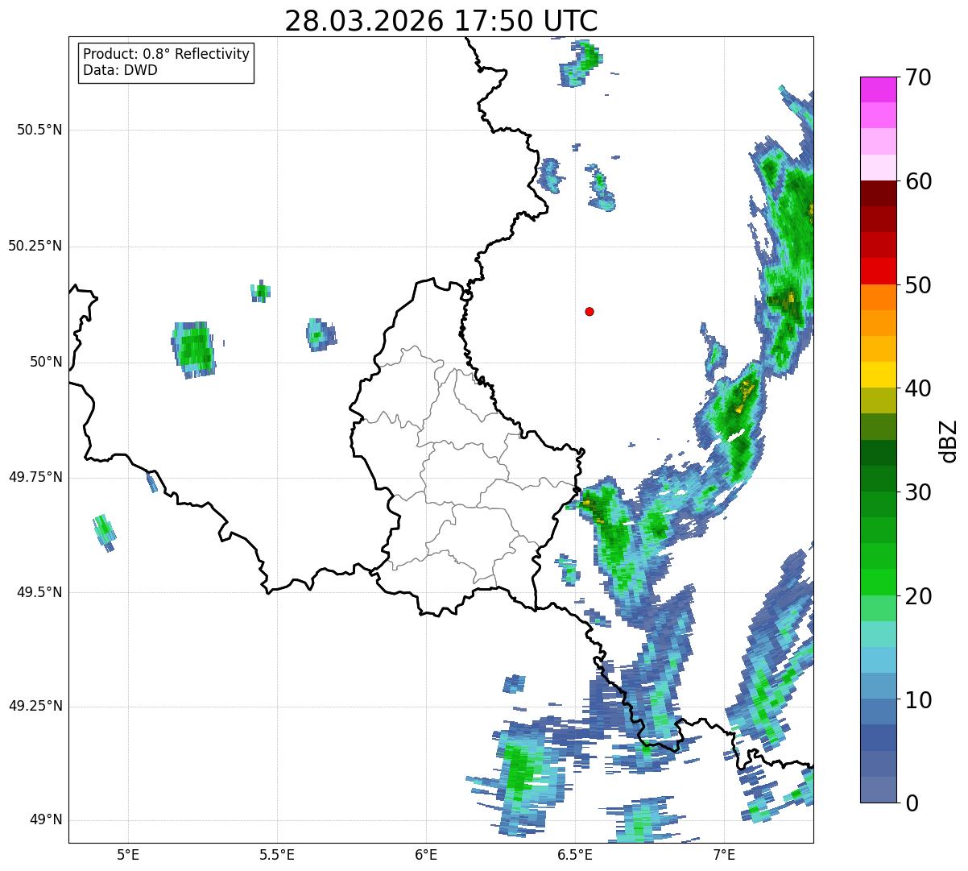Pick the bright red colorbar segment at 50 dBZ

coord(878,272)
